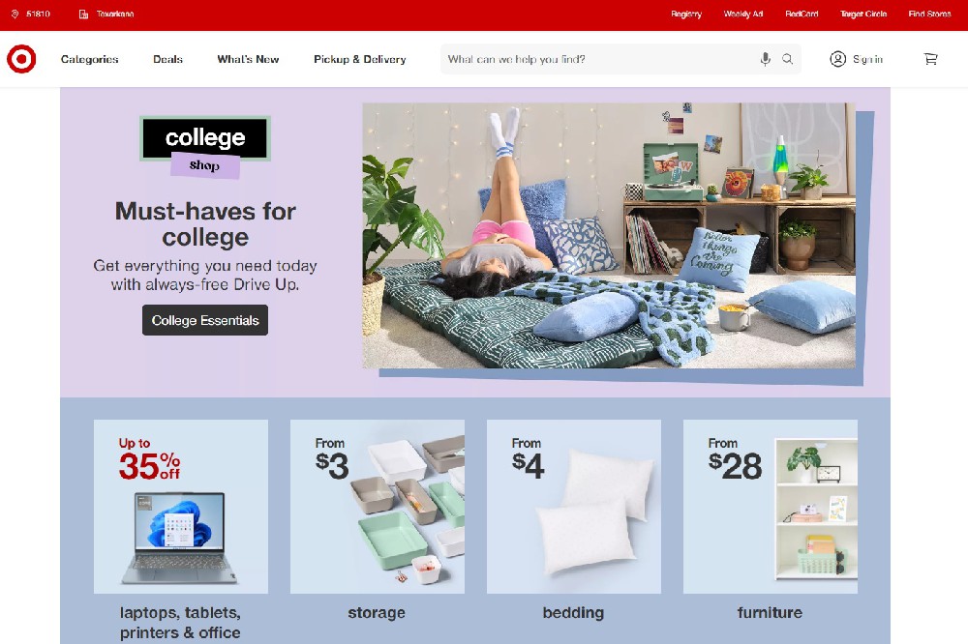
Task: Open the Pickup & Delivery menu
Action: pos(360,59)
